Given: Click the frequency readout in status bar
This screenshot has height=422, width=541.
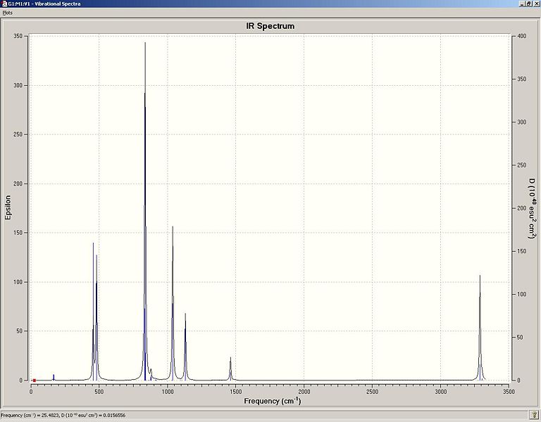Looking at the screenshot, I should pos(63,415).
